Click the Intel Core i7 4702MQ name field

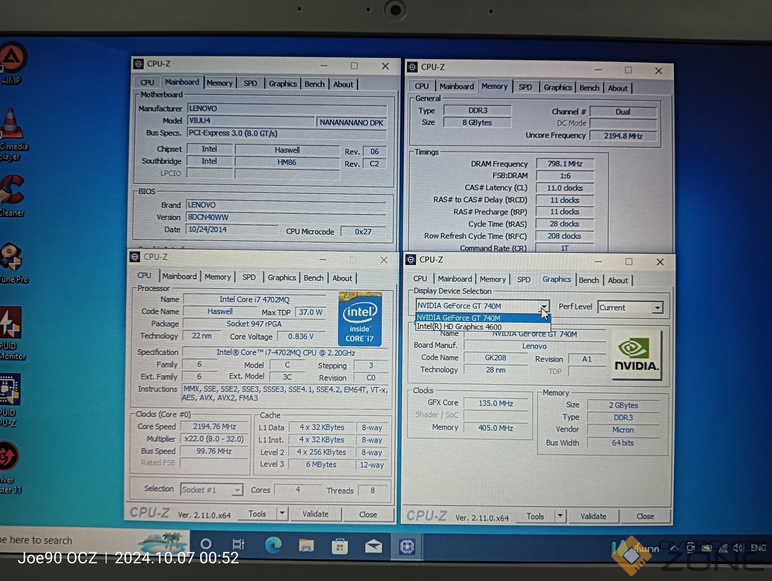[x=254, y=299]
